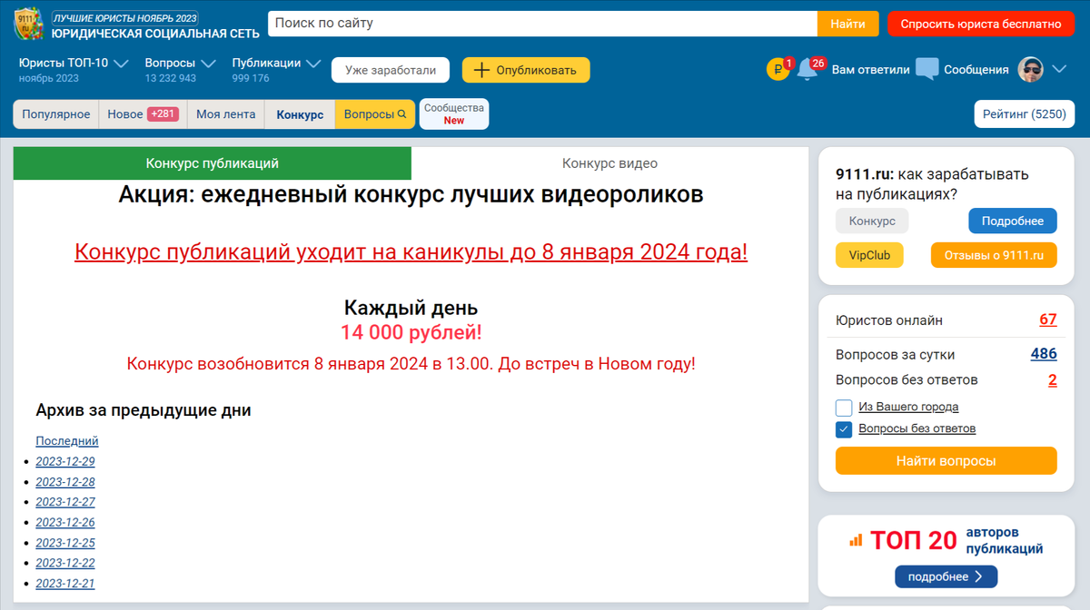Expand the Юристы ТОП-10 dropdown arrow
Viewport: 1090px width, 610px height.
[x=122, y=64]
